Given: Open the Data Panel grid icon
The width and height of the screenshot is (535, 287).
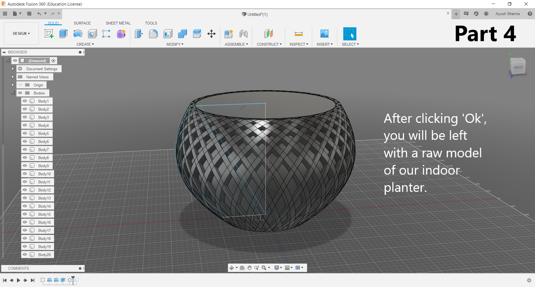Looking at the screenshot, I should (x=5, y=14).
